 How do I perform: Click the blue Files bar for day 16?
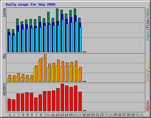pyautogui.click(x=75, y=19)
